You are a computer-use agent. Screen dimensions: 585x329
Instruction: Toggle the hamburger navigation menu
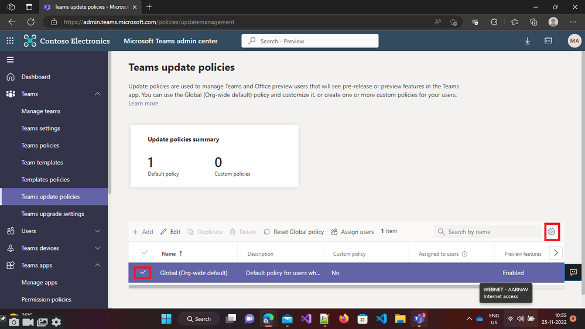(10, 60)
